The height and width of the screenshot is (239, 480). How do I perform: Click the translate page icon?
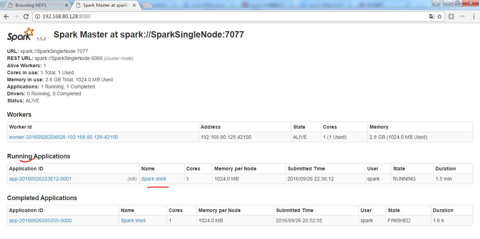[432, 16]
